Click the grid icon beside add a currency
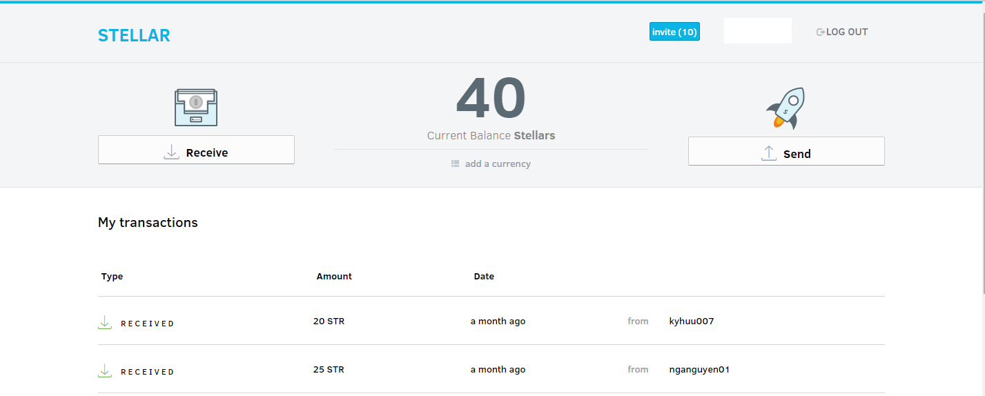The height and width of the screenshot is (396, 985). pyautogui.click(x=455, y=164)
